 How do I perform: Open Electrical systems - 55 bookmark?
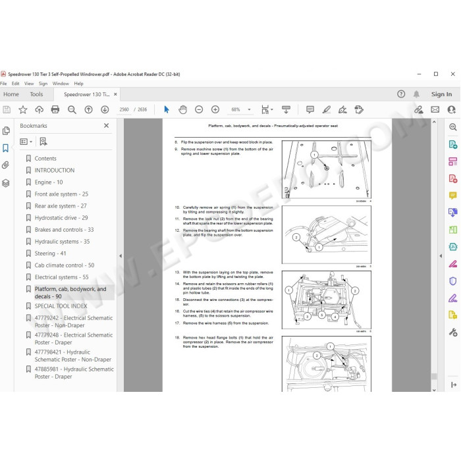[61, 277]
